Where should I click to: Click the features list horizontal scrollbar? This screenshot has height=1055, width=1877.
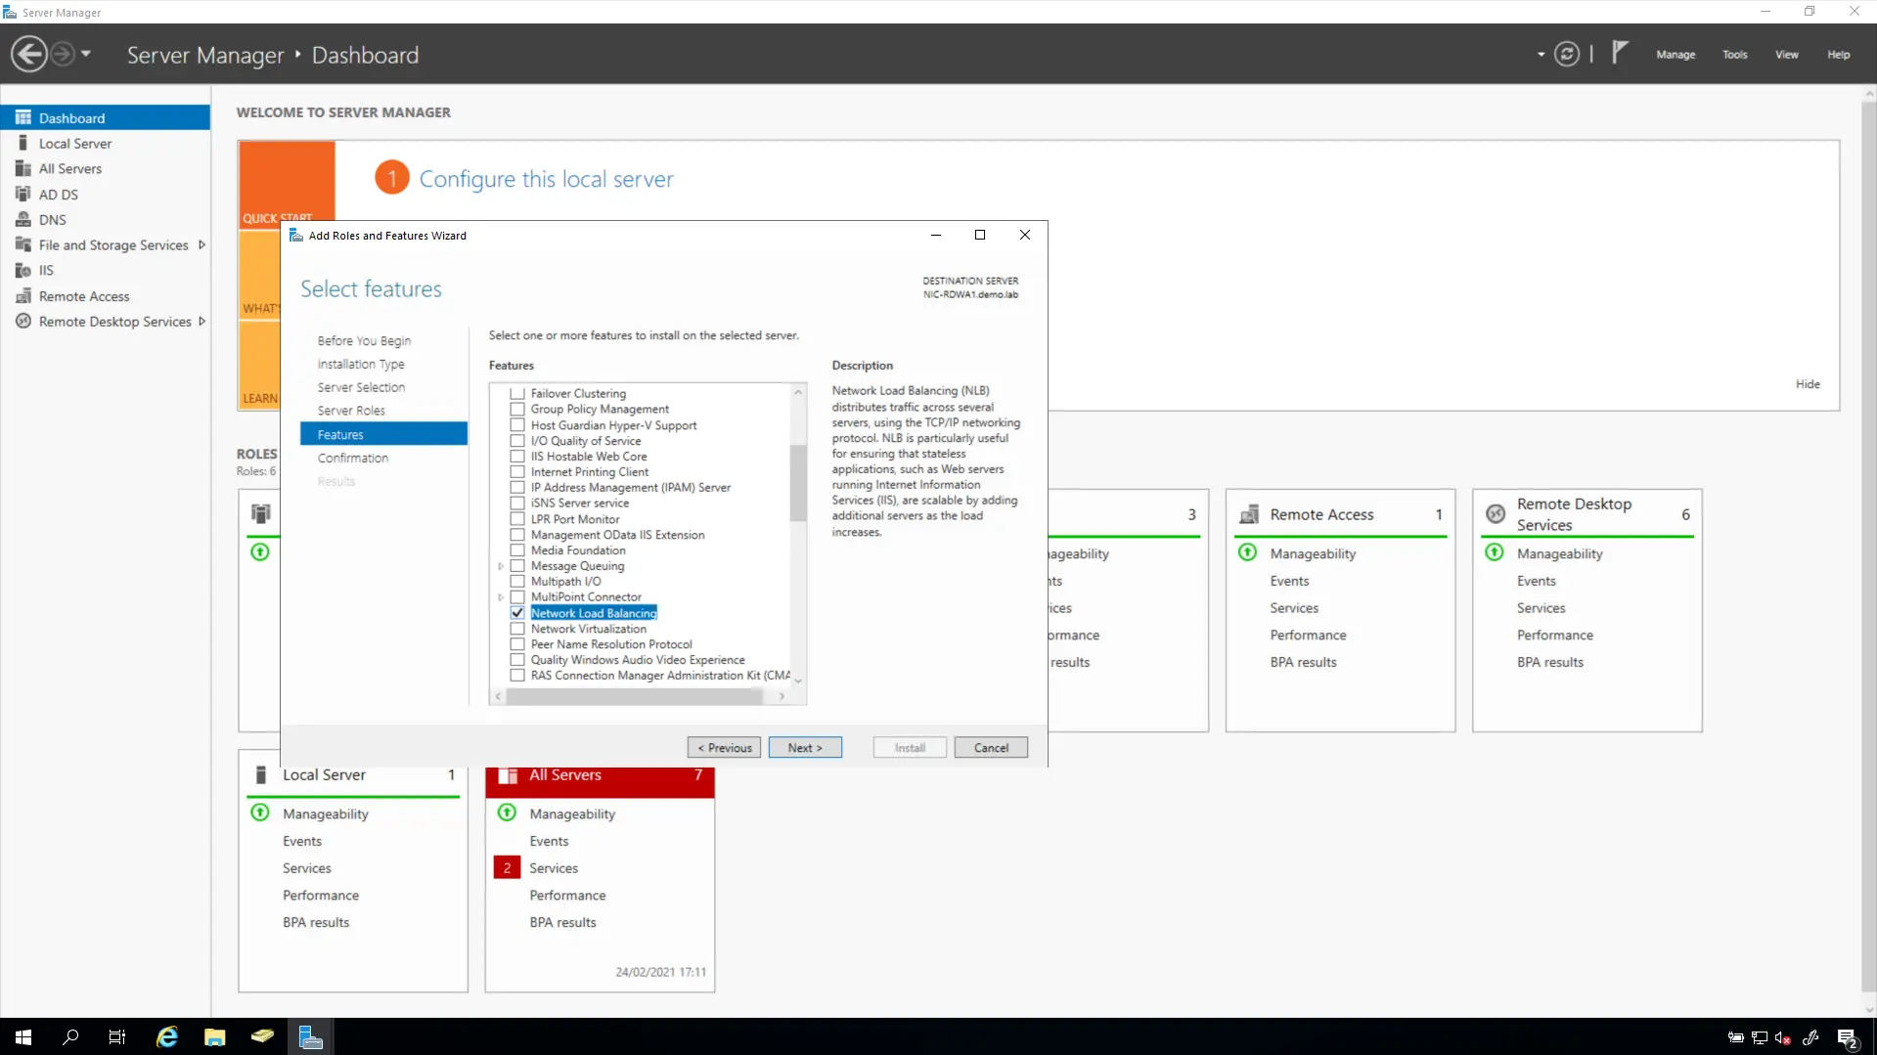coord(634,696)
